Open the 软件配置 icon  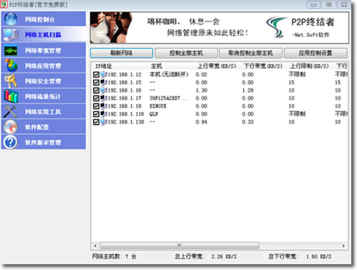click(x=11, y=127)
